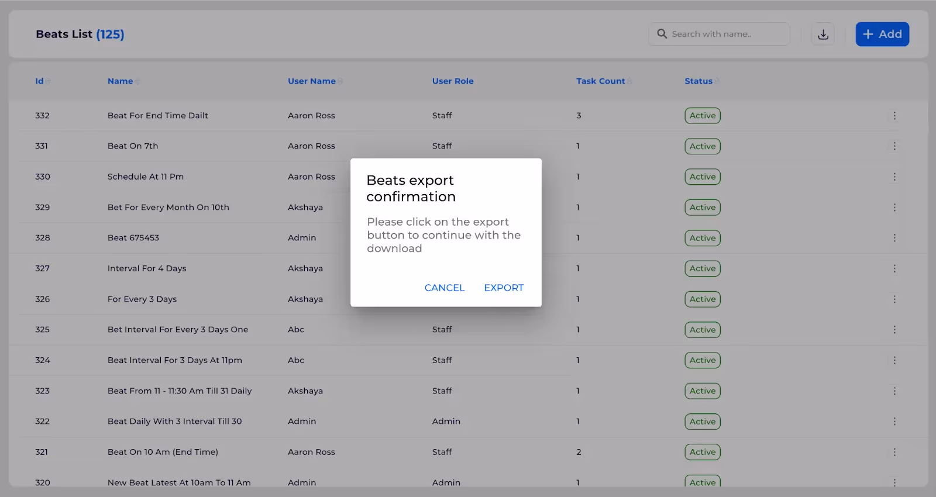The image size is (936, 497).
Task: Select 'Beat Daily With 3 Interval Till 30'
Action: pyautogui.click(x=175, y=422)
